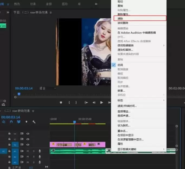Hide video track V1 with eye icon
This screenshot has width=185, height=169.
(x=28, y=145)
